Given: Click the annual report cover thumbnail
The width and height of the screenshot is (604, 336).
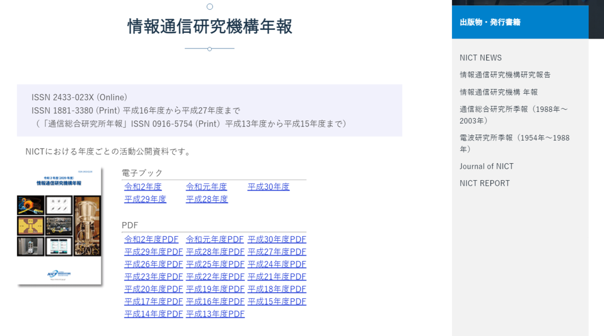Looking at the screenshot, I should click(x=59, y=226).
